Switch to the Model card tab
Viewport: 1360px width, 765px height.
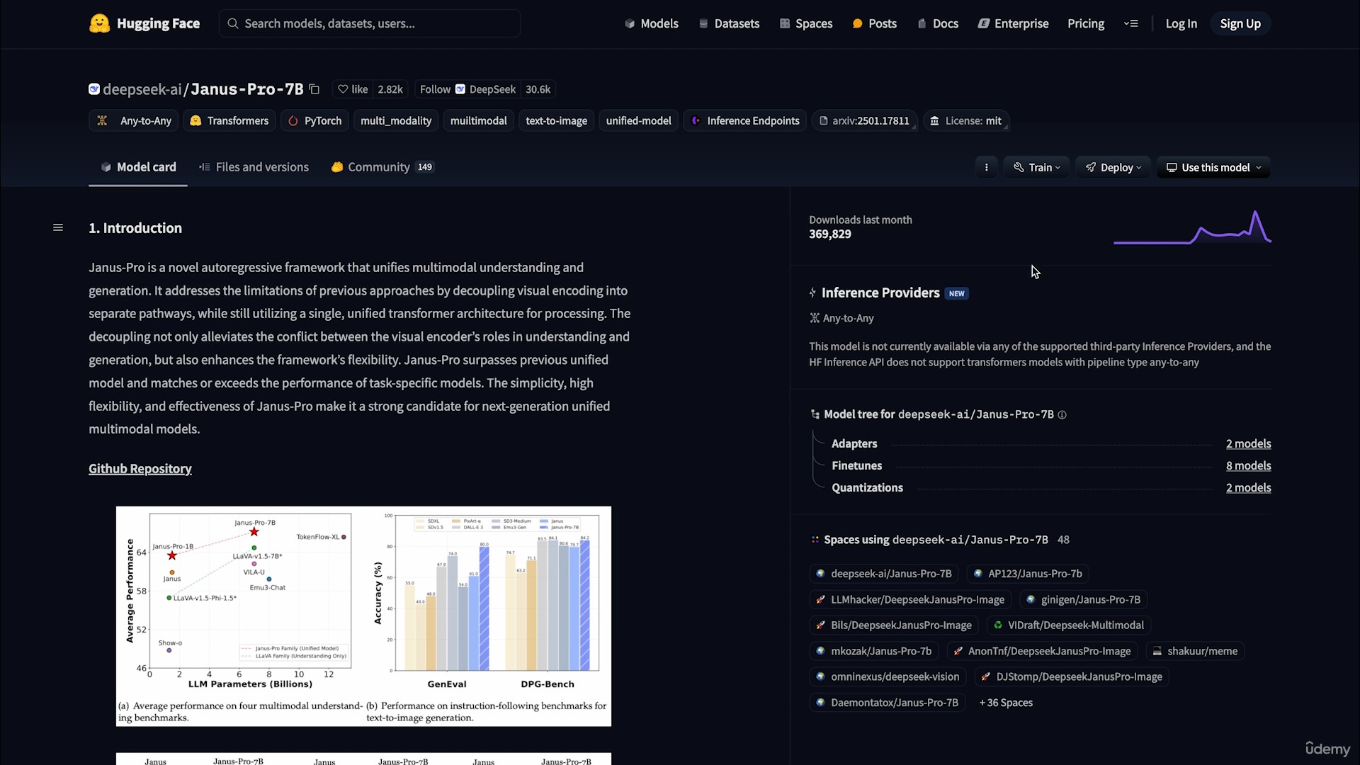pyautogui.click(x=138, y=167)
